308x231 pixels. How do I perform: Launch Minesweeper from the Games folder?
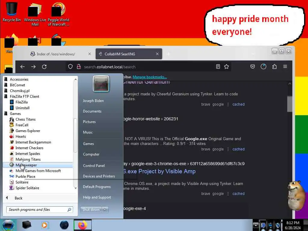coord(38,165)
